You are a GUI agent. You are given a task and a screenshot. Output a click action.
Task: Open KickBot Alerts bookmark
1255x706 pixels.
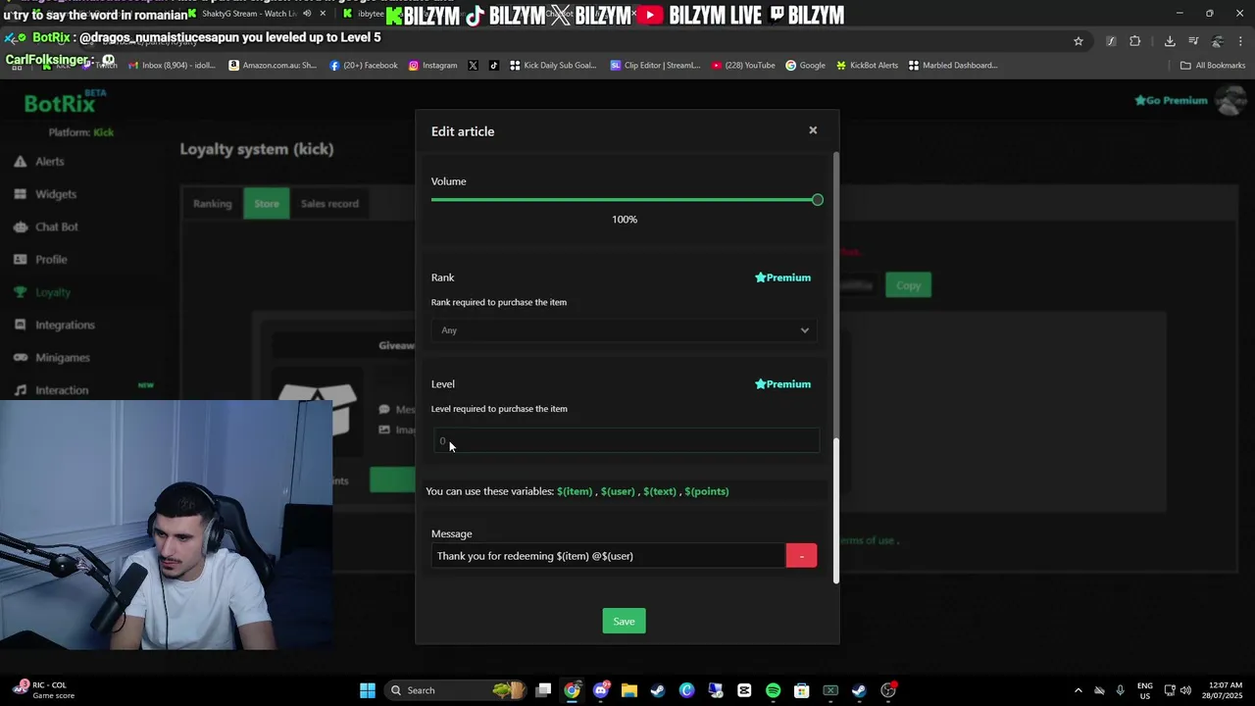867,66
